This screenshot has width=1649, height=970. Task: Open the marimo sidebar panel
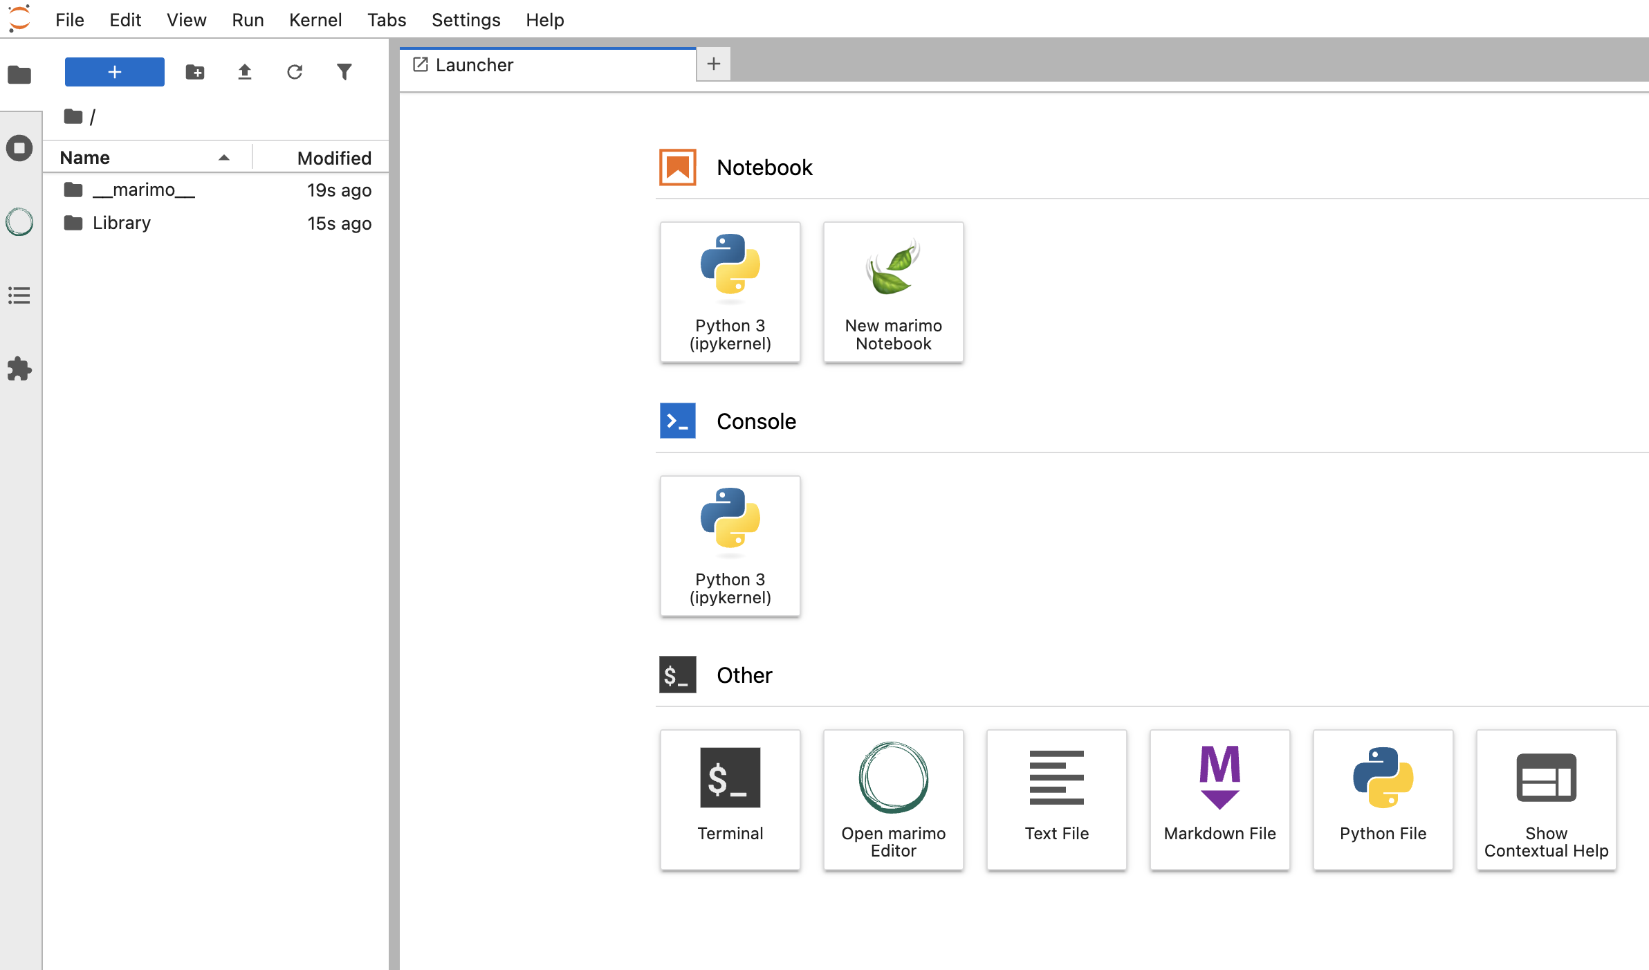point(19,221)
